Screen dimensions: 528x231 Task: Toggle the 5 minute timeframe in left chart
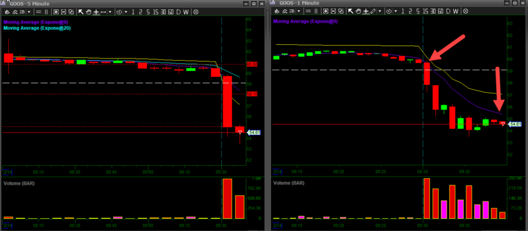pyautogui.click(x=148, y=11)
